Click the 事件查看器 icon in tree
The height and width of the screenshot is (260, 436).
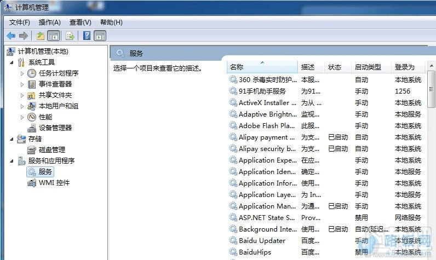click(32, 84)
